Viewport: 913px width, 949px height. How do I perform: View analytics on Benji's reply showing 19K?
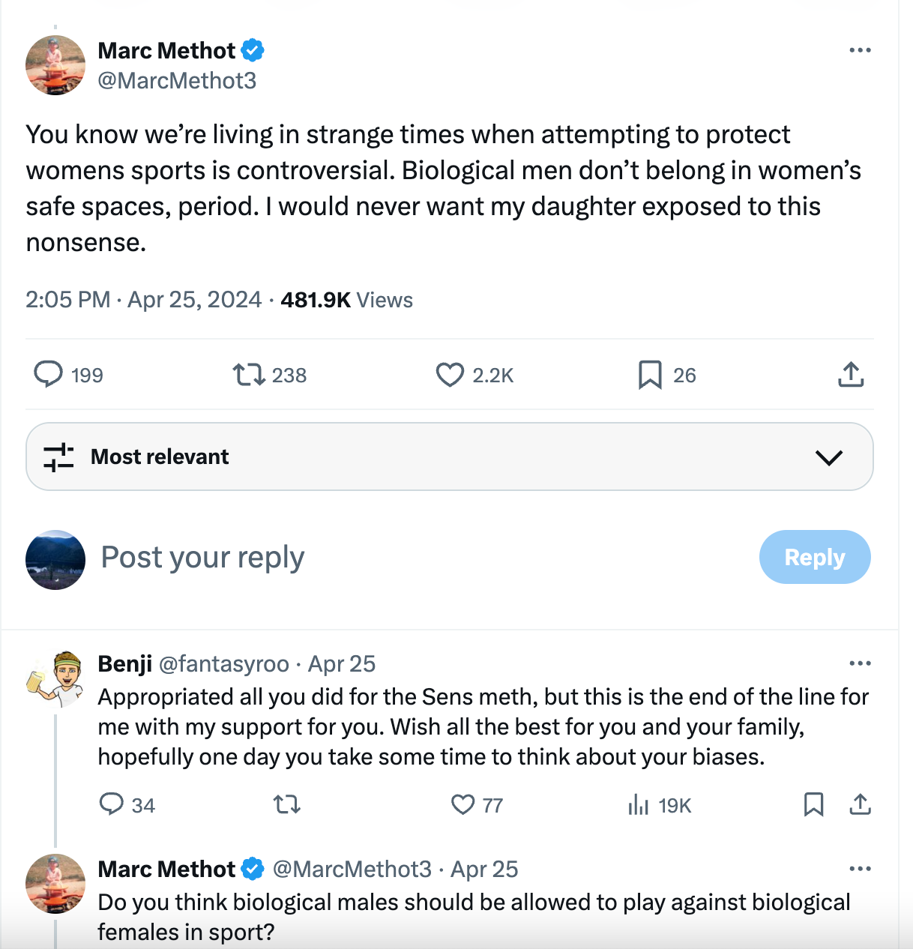click(x=639, y=804)
